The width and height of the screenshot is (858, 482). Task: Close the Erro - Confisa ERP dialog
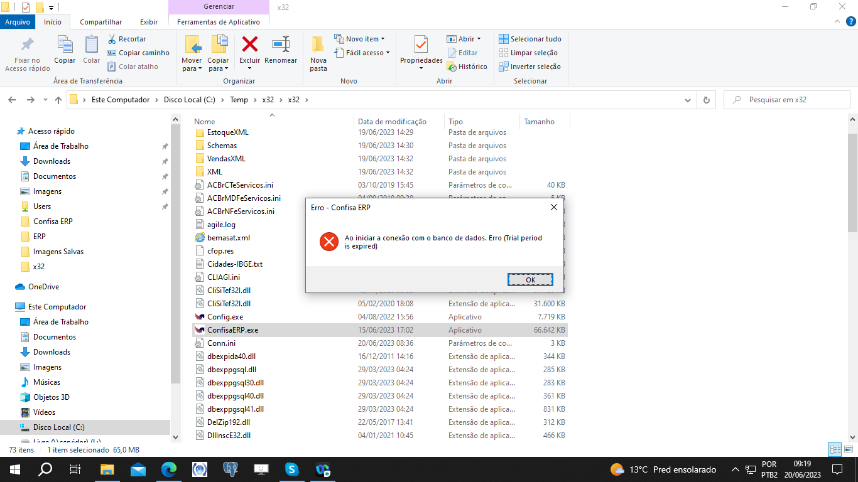[x=553, y=207]
